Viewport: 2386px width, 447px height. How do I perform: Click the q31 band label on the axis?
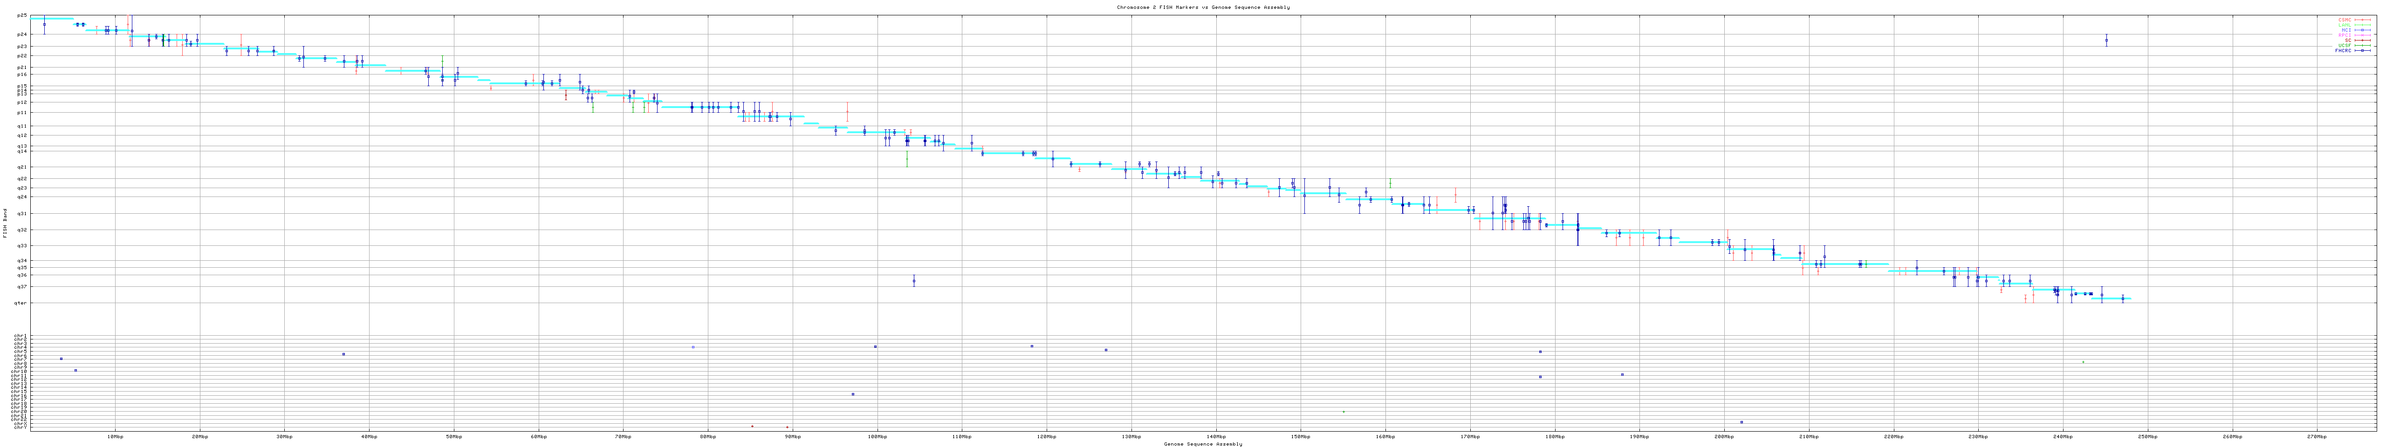pos(22,214)
